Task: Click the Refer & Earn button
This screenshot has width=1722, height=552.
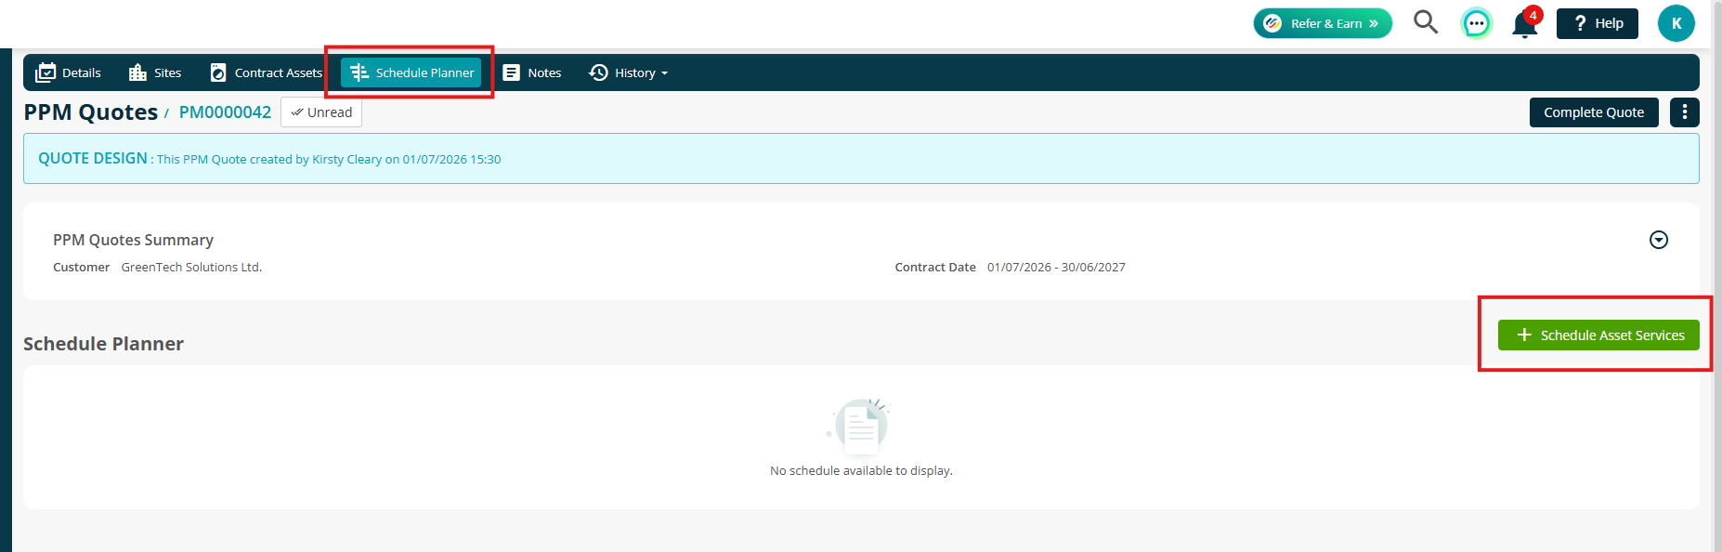Action: (1323, 23)
